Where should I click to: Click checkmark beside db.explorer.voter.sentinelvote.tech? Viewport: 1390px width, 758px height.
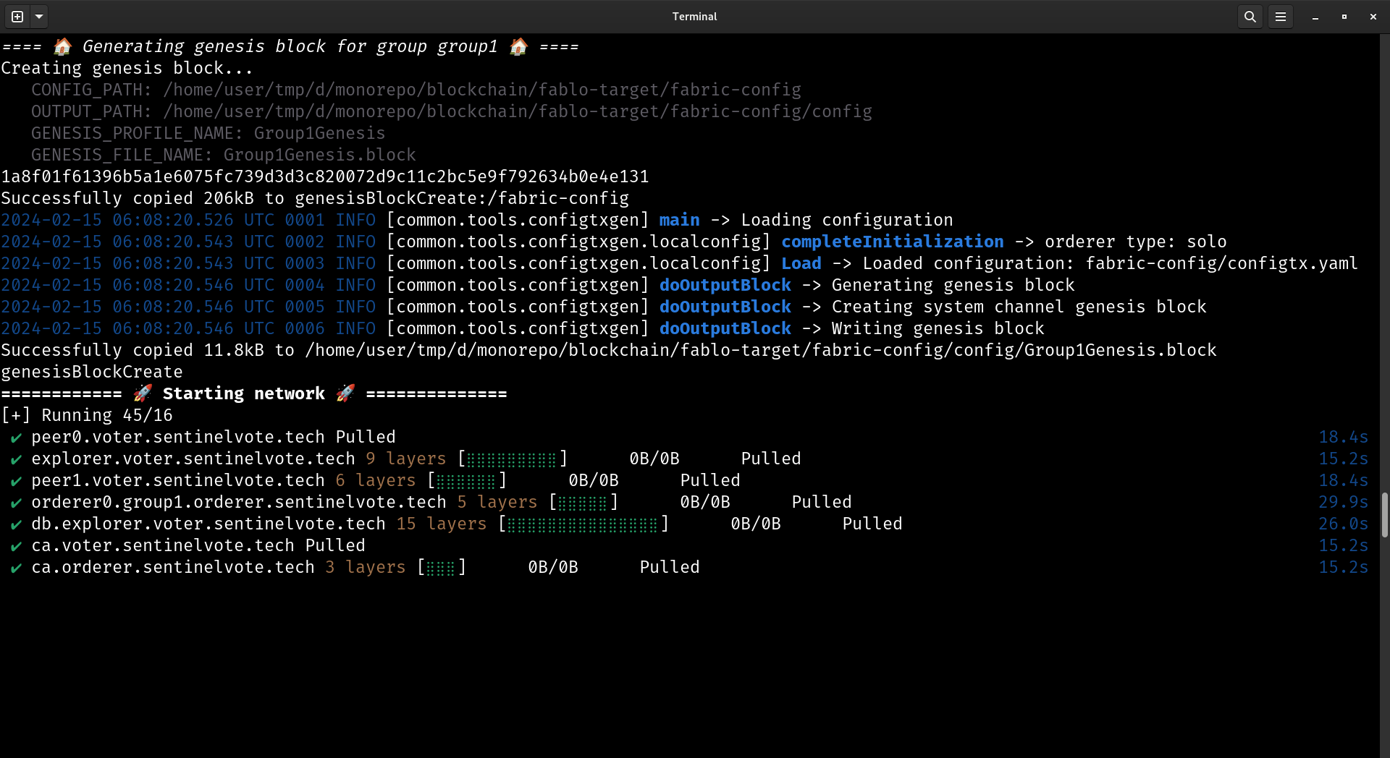click(16, 524)
